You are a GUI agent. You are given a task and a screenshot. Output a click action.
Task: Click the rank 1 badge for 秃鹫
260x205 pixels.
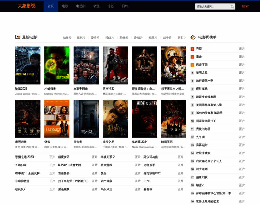[192, 49]
